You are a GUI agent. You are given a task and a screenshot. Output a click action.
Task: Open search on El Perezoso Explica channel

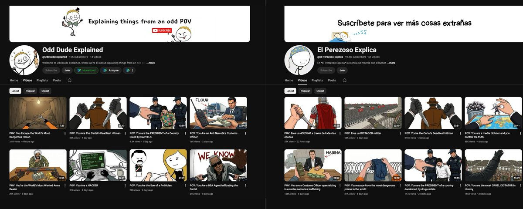[345, 81]
